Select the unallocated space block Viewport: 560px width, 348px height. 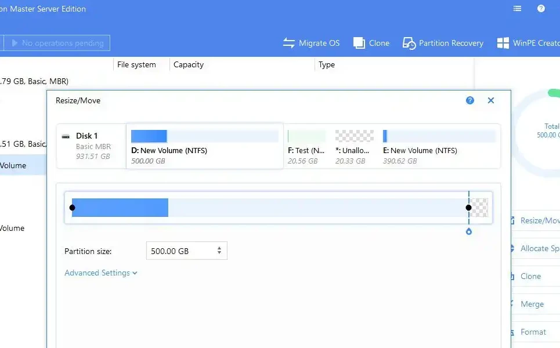pyautogui.click(x=354, y=147)
